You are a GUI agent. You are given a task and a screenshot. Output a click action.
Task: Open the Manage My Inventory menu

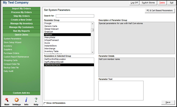pos(21,23)
